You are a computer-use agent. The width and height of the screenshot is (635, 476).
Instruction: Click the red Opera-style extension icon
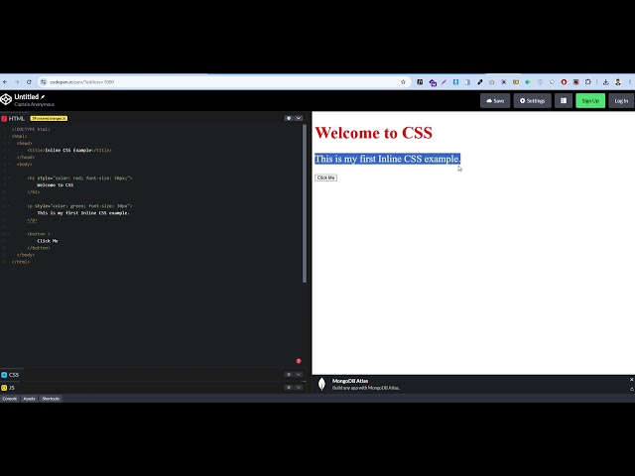564,82
